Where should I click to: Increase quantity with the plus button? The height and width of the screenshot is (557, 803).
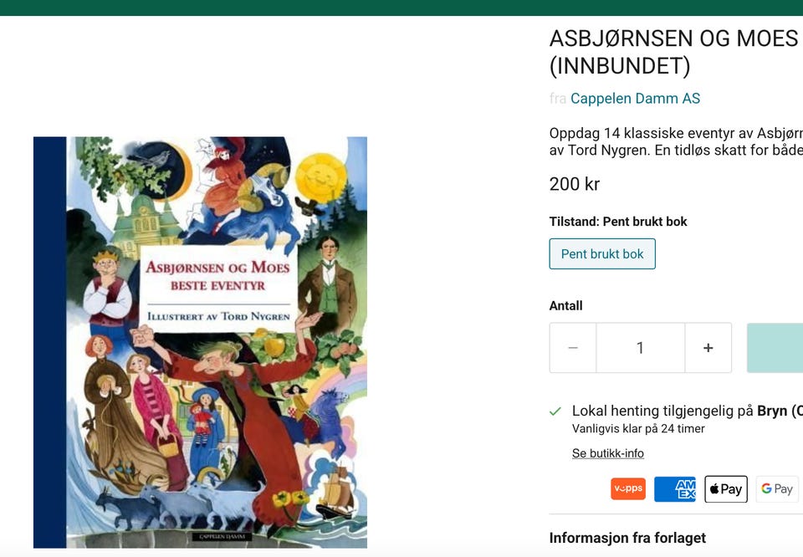pyautogui.click(x=708, y=348)
